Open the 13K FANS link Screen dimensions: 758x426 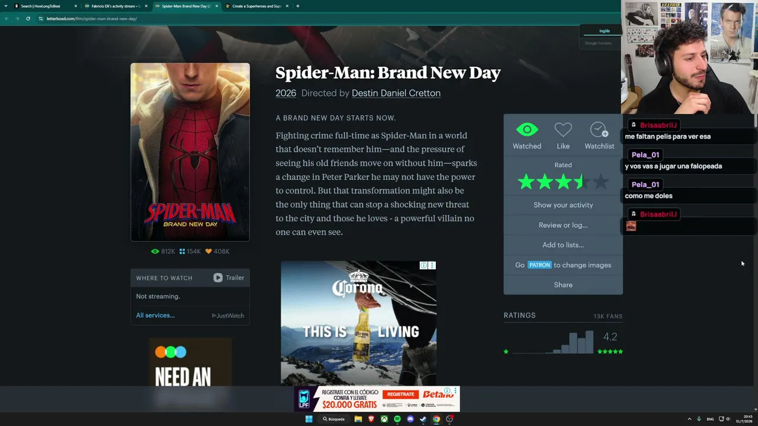click(608, 316)
